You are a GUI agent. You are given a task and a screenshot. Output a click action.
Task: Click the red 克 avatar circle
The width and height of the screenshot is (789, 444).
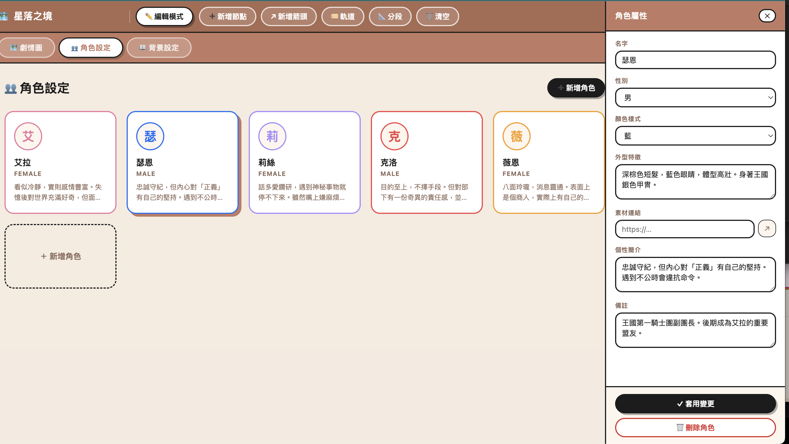click(x=394, y=136)
